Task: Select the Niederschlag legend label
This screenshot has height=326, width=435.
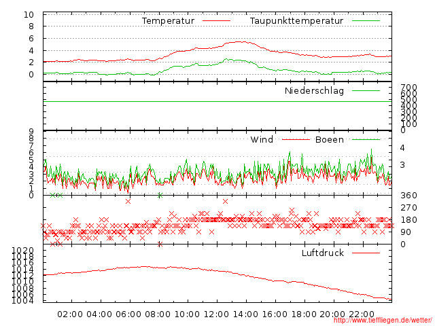Action: pos(314,90)
